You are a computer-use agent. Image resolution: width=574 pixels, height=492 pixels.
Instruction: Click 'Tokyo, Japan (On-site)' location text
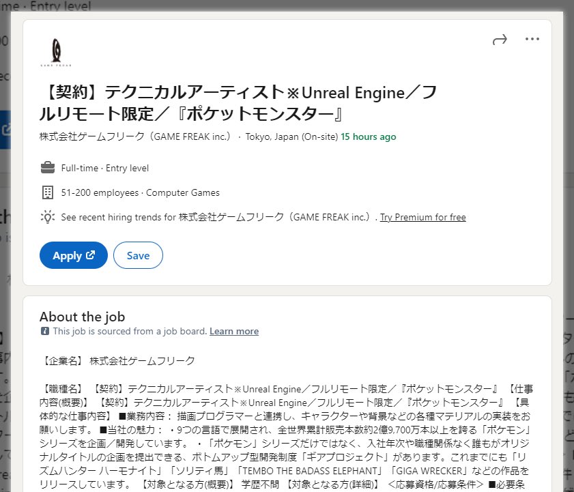291,136
